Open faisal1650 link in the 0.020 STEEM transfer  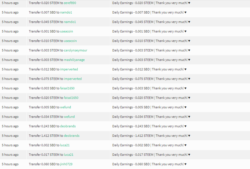tap(71, 98)
